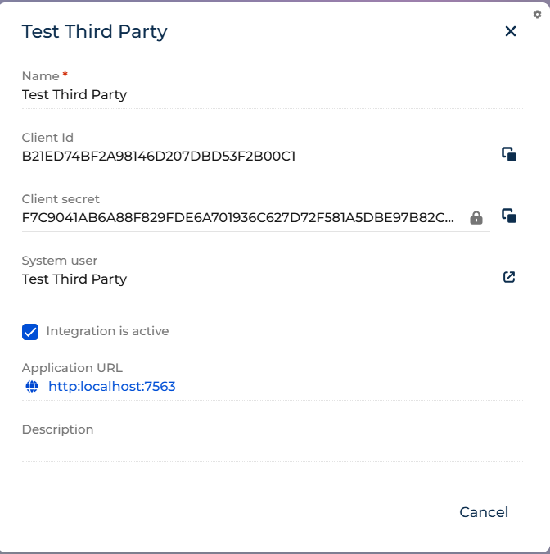
Task: Uncheck the Integration is active checkbox
Action: 30,332
